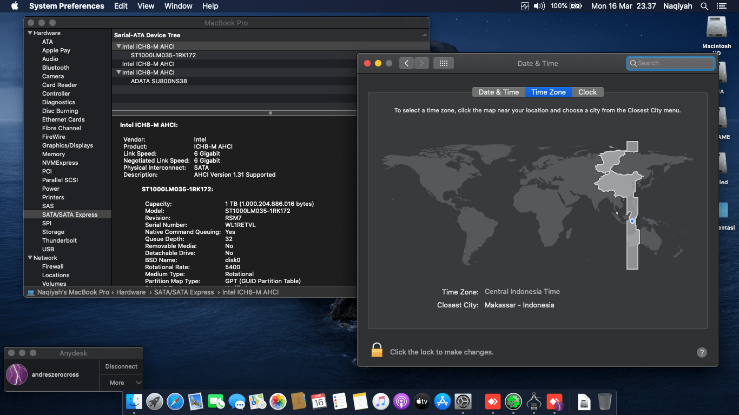Open Messages bubble icon in dock
739x415 pixels.
(237, 401)
